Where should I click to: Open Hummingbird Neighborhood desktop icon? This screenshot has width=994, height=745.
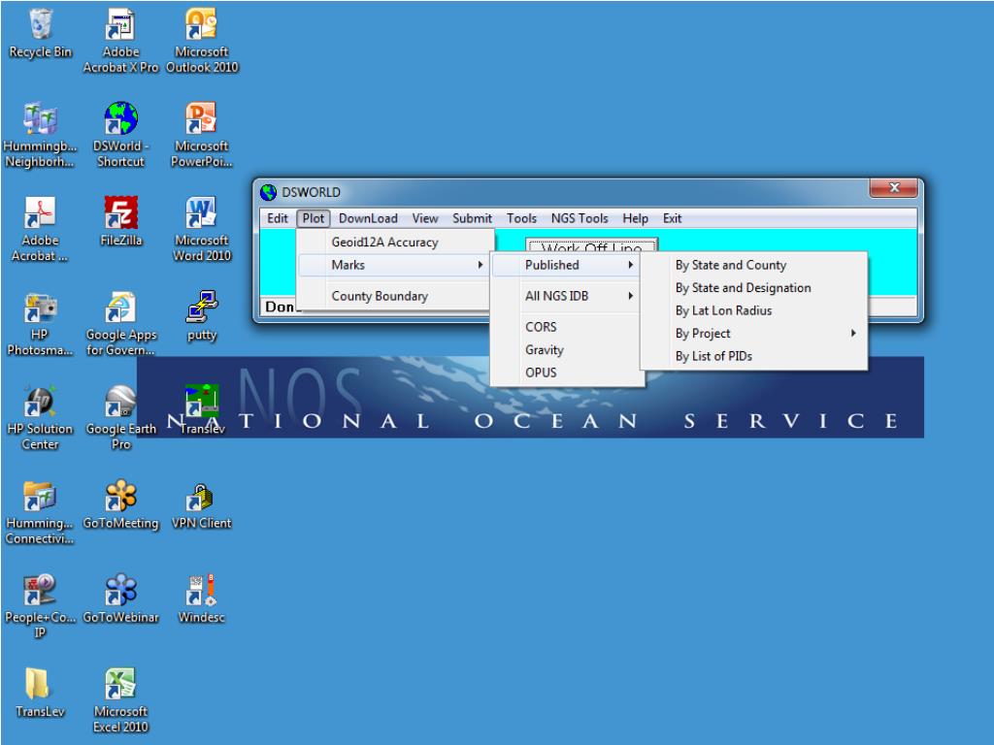pyautogui.click(x=41, y=134)
